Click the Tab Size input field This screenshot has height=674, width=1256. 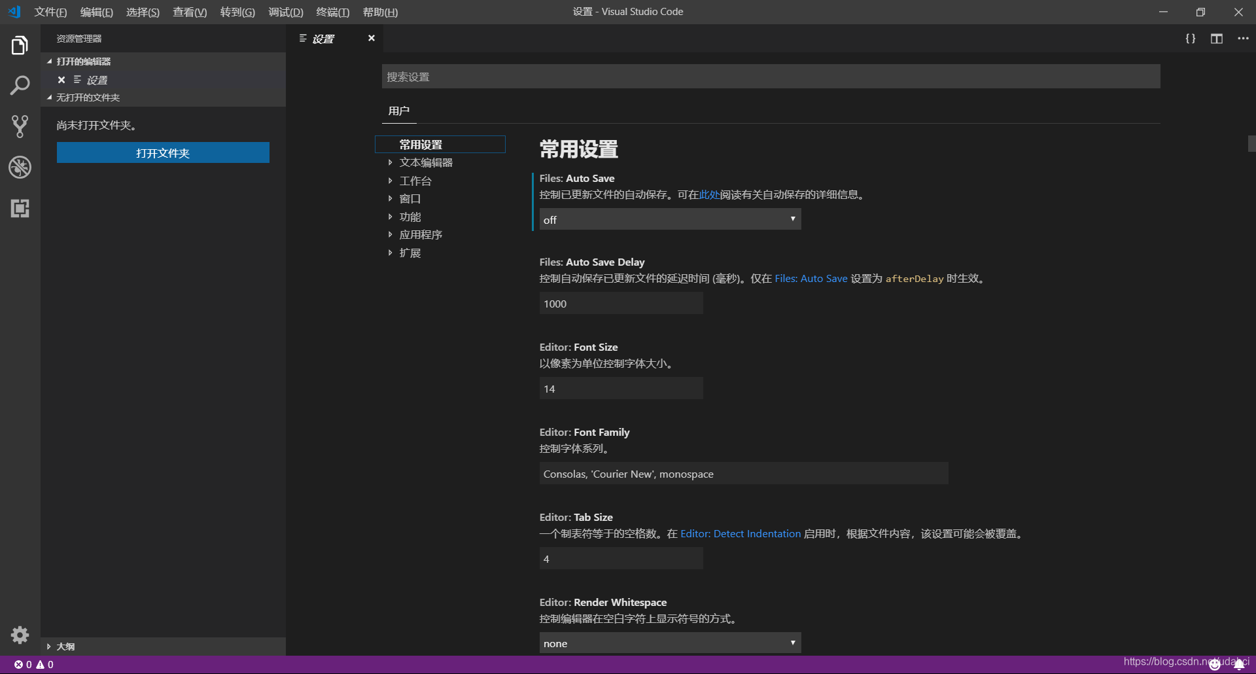(621, 558)
